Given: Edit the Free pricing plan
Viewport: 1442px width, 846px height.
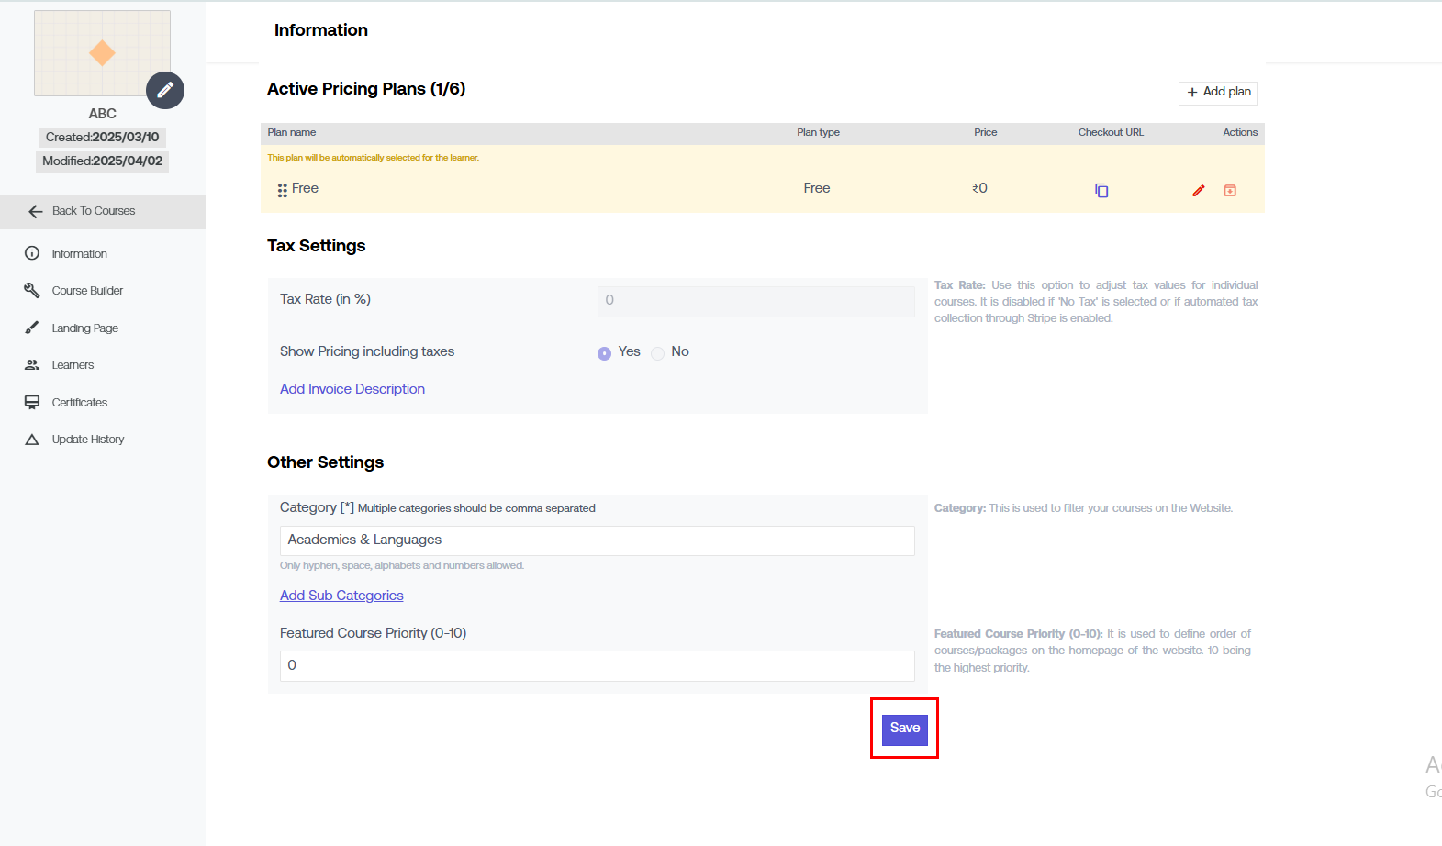Looking at the screenshot, I should [x=1198, y=191].
